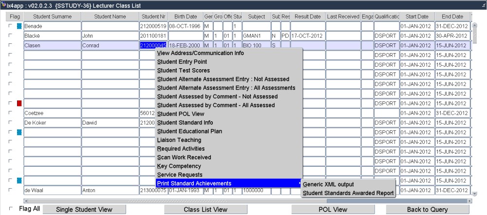
Task: Click the Result Date column header
Action: 308,17
